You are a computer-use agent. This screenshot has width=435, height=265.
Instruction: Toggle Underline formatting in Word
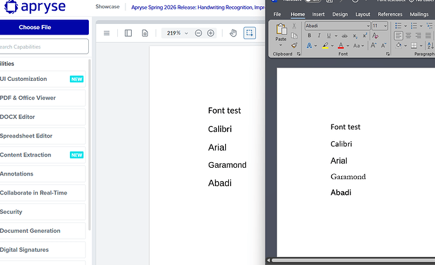(328, 35)
